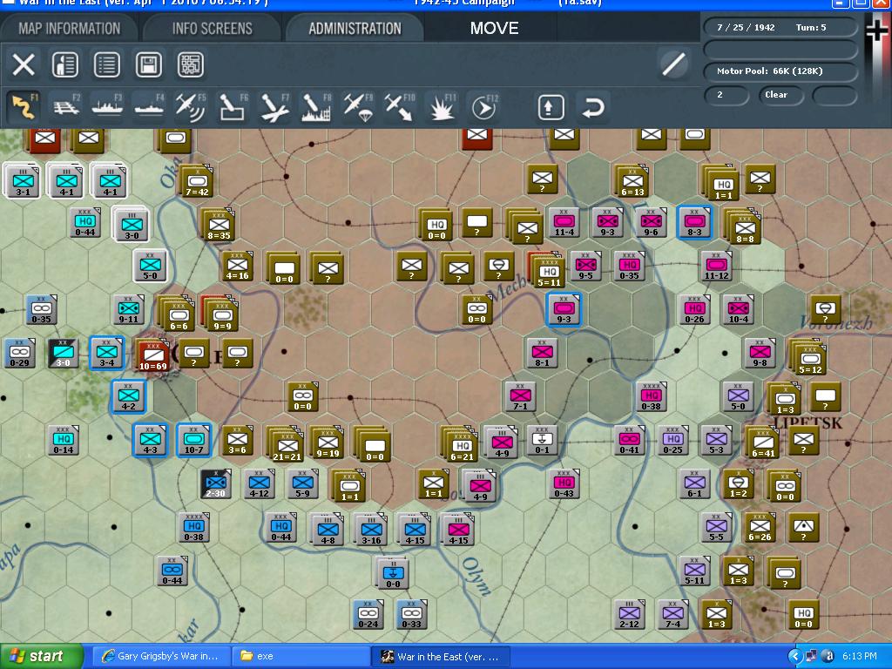Click the upward arrow button in toolbar

551,107
